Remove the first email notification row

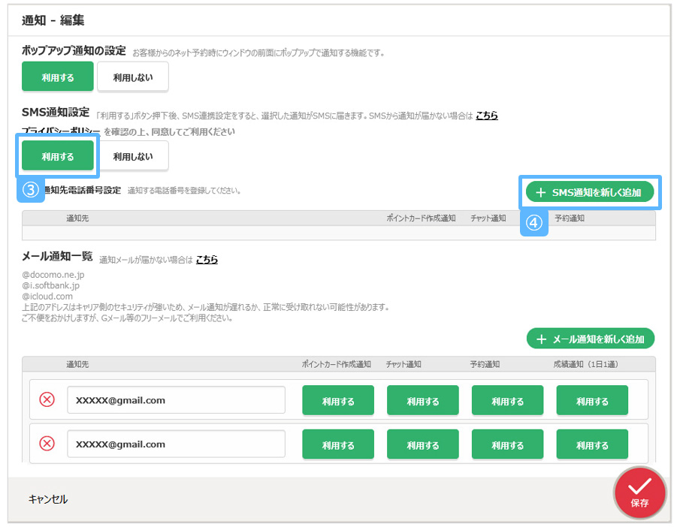pyautogui.click(x=47, y=400)
